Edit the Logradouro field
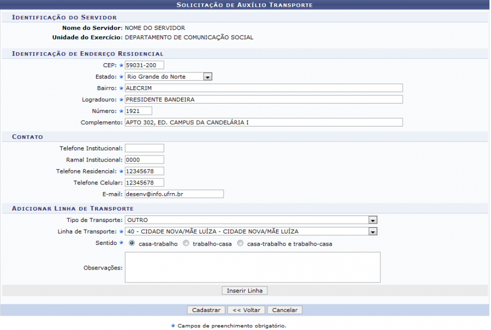This screenshot has height=330, width=491. tap(264, 99)
